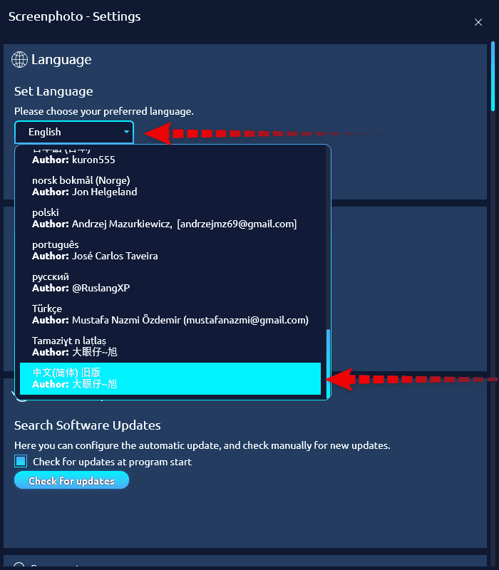This screenshot has width=499, height=570.
Task: Click the globe icon beside Language heading
Action: 20,60
